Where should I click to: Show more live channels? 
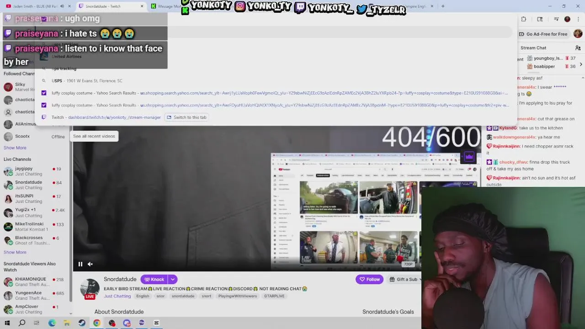(15, 252)
